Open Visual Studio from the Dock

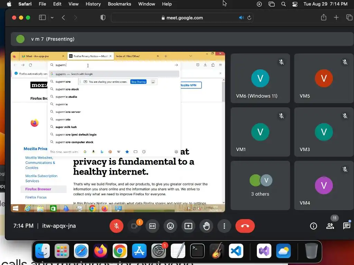pos(264,251)
